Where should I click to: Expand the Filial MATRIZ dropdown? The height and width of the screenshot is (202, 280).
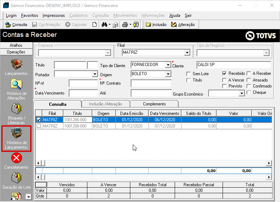(x=187, y=53)
